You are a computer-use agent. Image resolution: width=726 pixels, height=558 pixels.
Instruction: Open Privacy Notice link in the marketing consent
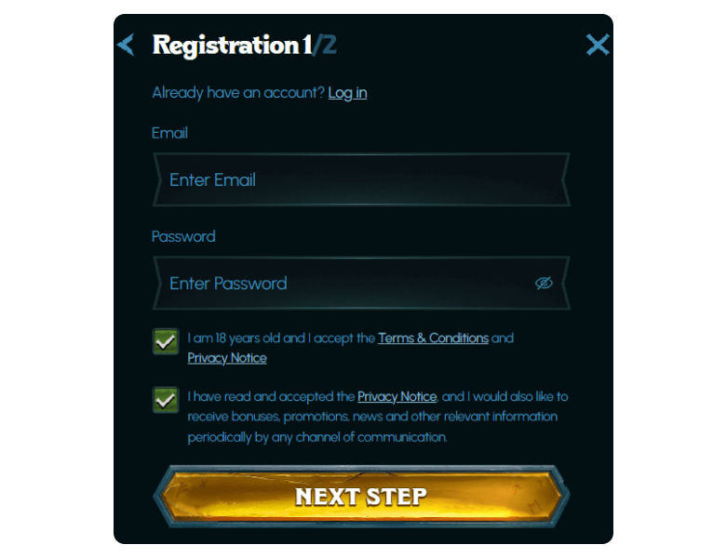tap(397, 397)
